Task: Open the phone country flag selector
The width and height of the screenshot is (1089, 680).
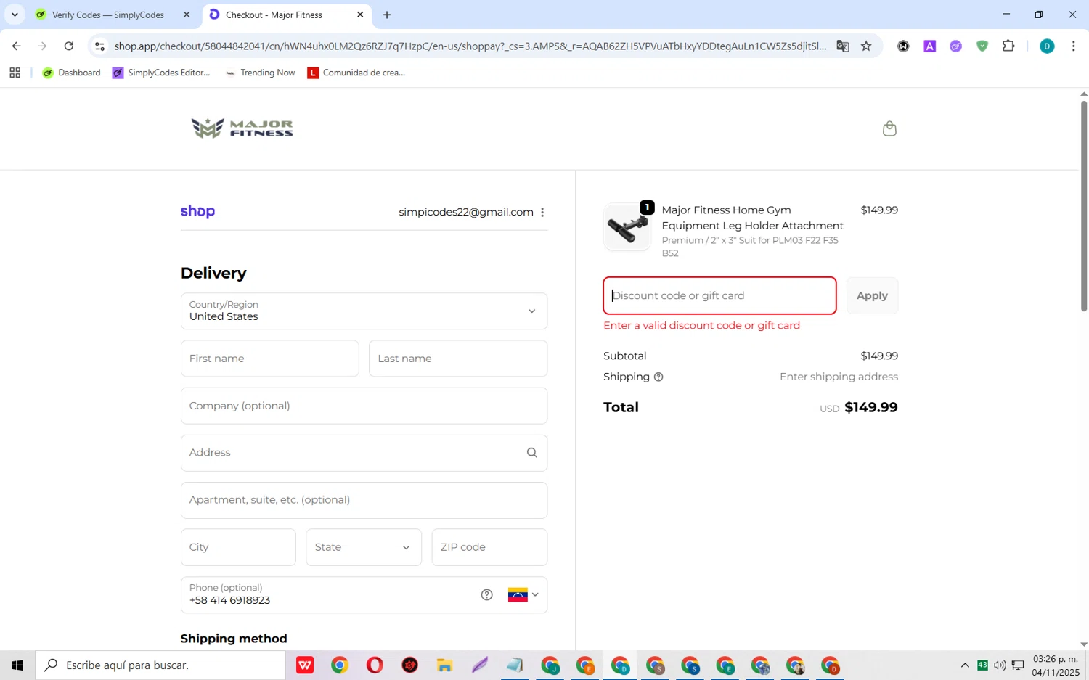Action: pos(523,595)
